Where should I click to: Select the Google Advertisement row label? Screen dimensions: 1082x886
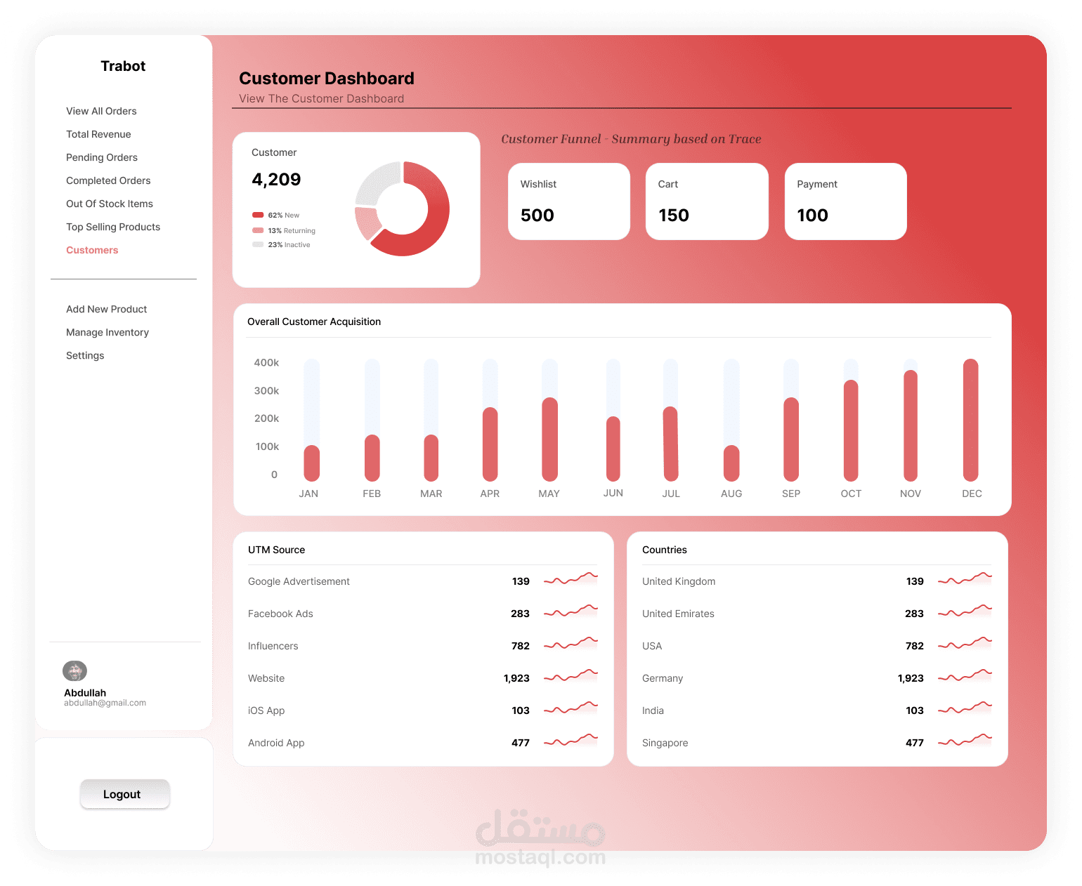(299, 581)
